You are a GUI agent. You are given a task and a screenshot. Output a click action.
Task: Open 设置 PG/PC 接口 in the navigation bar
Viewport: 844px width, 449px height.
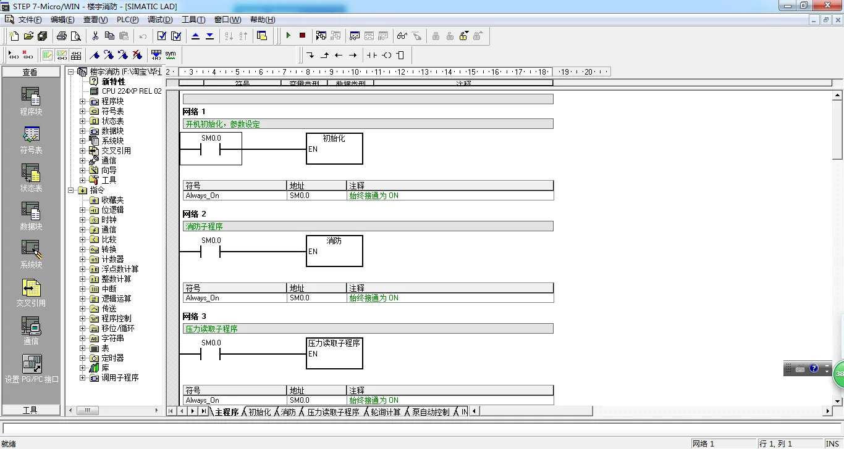coord(32,369)
